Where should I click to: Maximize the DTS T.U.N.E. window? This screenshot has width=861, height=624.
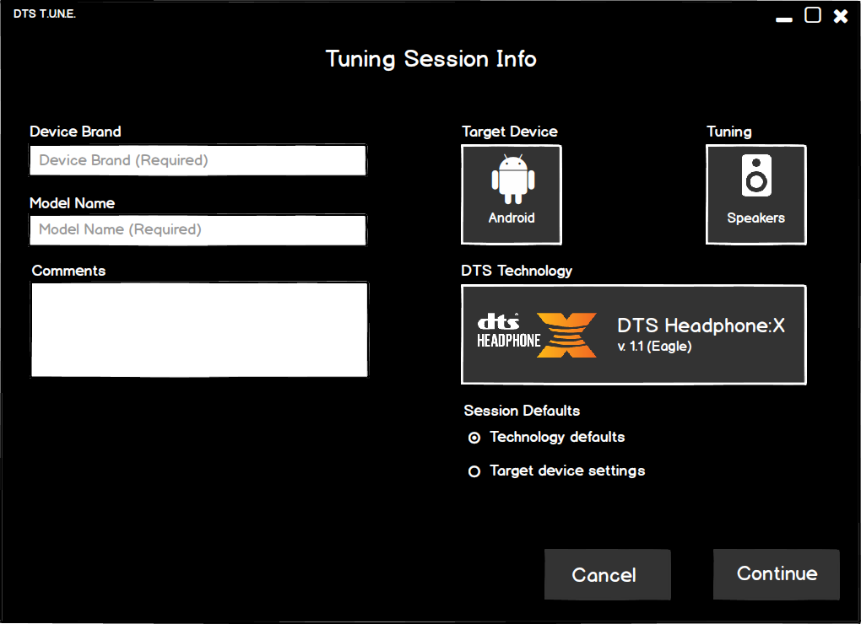(x=813, y=15)
